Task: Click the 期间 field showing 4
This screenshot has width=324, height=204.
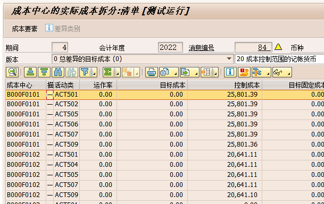Action: (x=60, y=47)
